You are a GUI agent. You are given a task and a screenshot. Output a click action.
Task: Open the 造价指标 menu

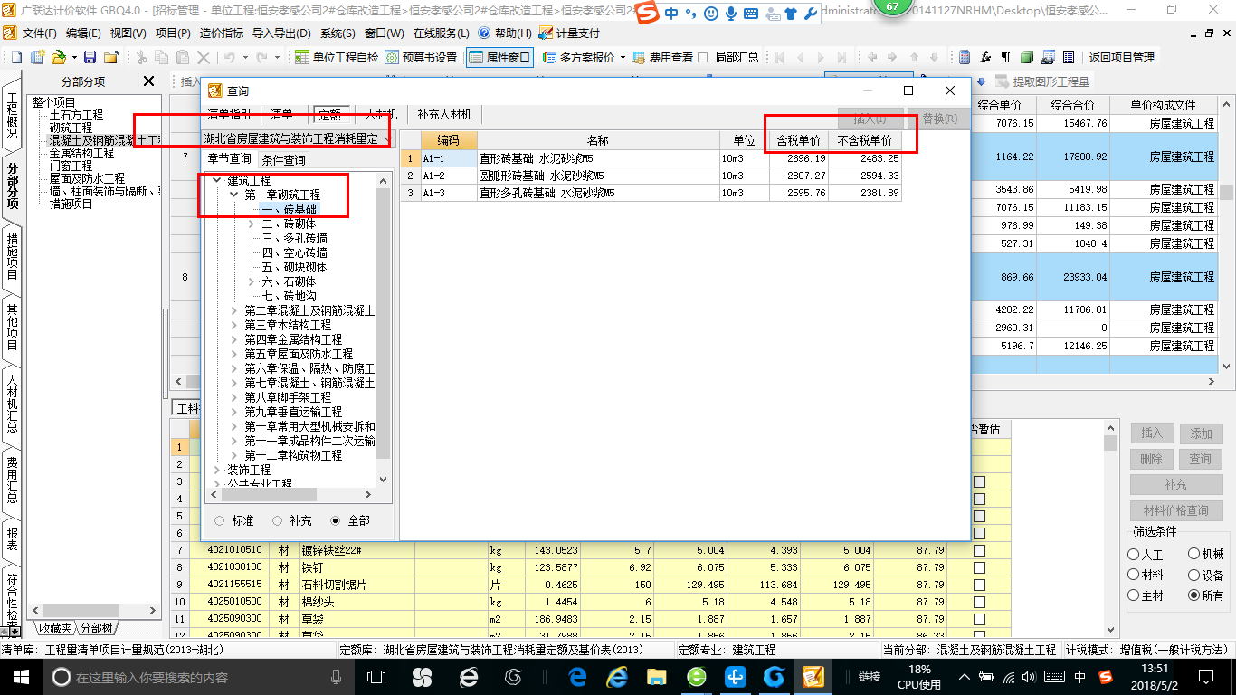point(221,33)
